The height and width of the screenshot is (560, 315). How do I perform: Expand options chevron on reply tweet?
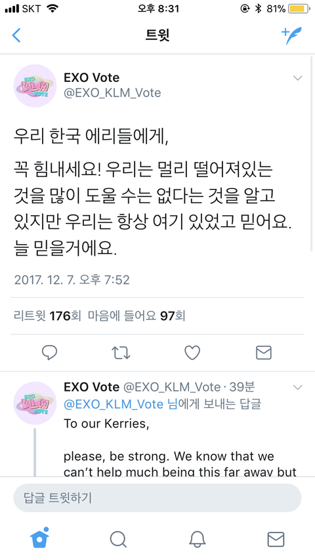(297, 387)
